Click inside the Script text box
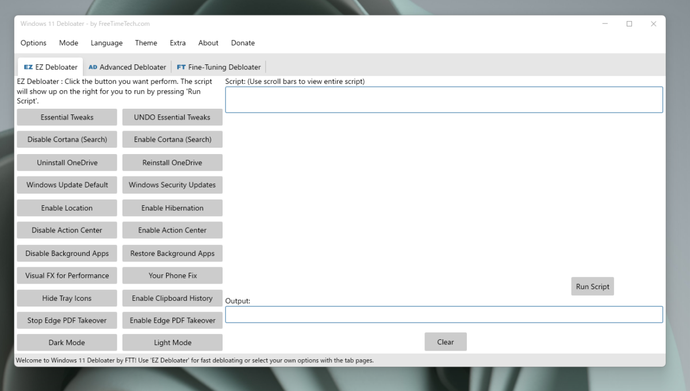Screen dimensions: 690x391 [444, 99]
